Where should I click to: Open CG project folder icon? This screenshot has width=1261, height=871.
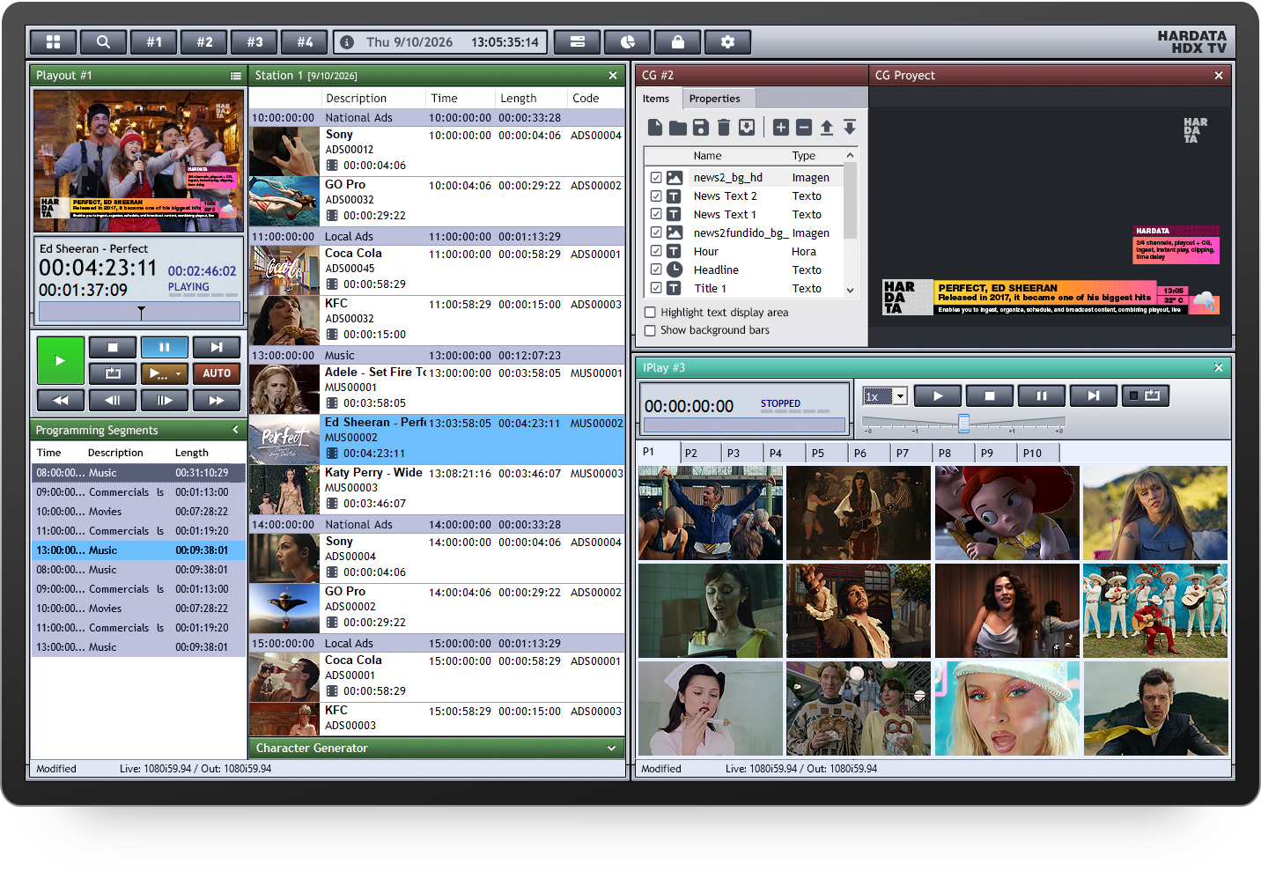coord(678,128)
